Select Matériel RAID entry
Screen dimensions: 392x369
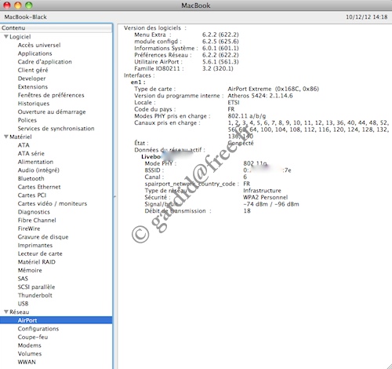(x=37, y=262)
